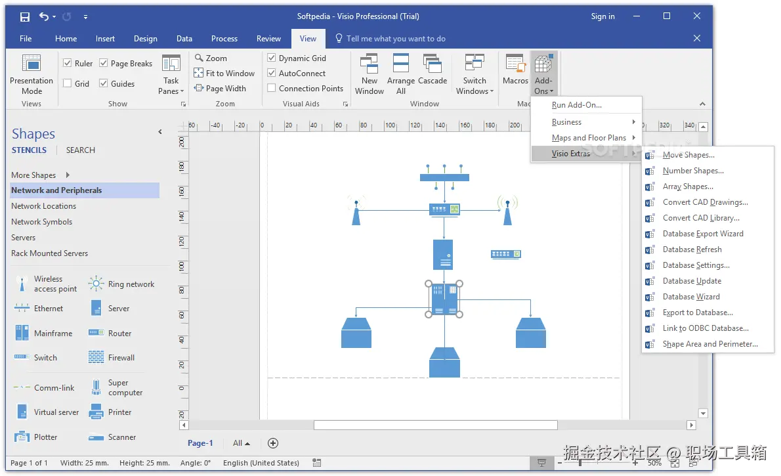Open the Macros dialog
781x476 pixels.
[x=515, y=70]
